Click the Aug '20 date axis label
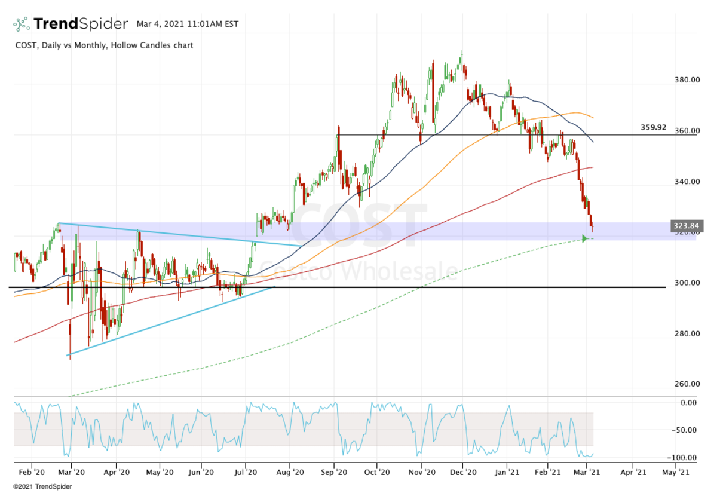Screen dimensions: 717x493 click(289, 472)
